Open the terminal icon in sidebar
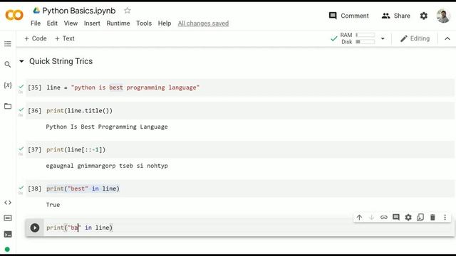The image size is (456, 256). [x=8, y=234]
